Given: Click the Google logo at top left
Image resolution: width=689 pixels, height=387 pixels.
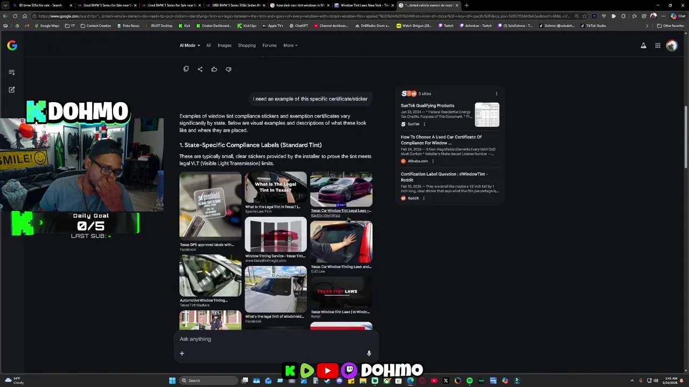Looking at the screenshot, I should (x=12, y=46).
